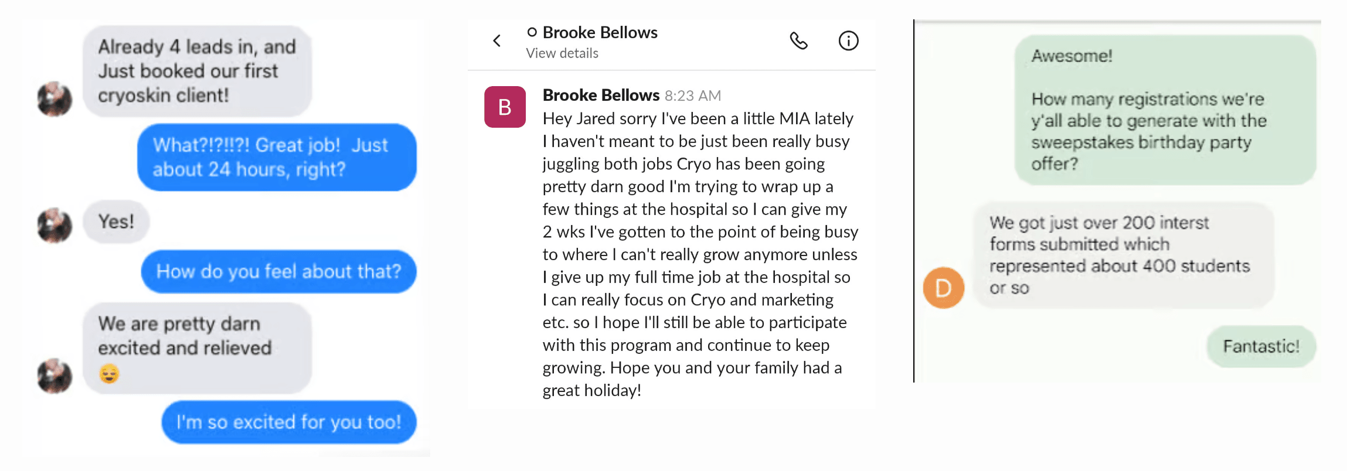Viewport: 1347px width, 471px height.
Task: Select the "How do you feel about that?" bubble
Action: point(278,271)
